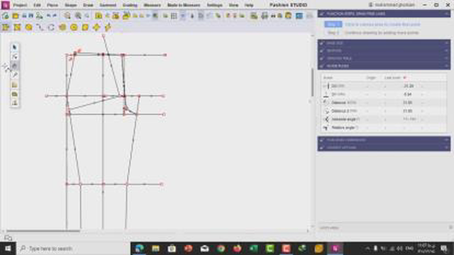This screenshot has height=255, width=454.
Task: Open the Edit menu
Action: tap(37, 5)
